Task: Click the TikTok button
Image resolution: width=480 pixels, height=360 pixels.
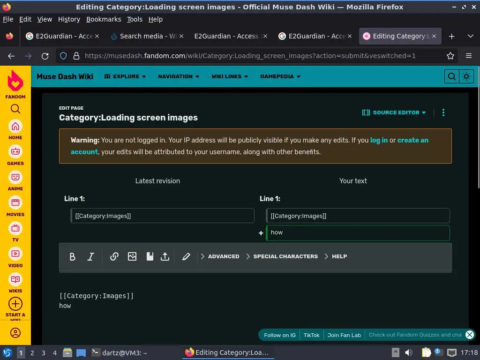Action: pos(311,335)
